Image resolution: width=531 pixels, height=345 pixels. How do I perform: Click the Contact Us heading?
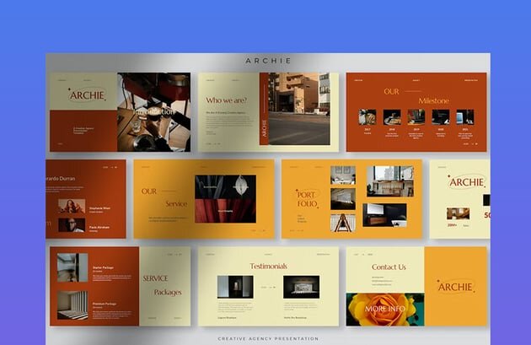[x=389, y=267]
